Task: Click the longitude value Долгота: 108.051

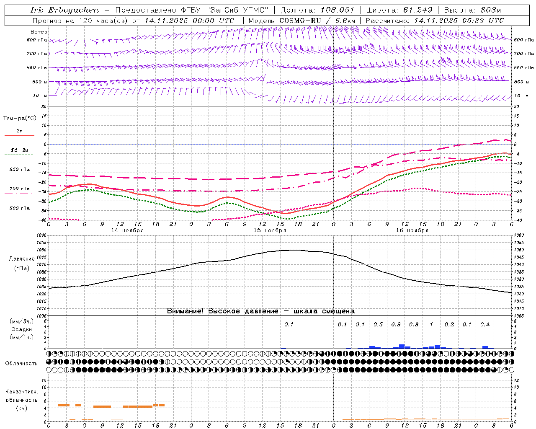Action: pyautogui.click(x=317, y=10)
